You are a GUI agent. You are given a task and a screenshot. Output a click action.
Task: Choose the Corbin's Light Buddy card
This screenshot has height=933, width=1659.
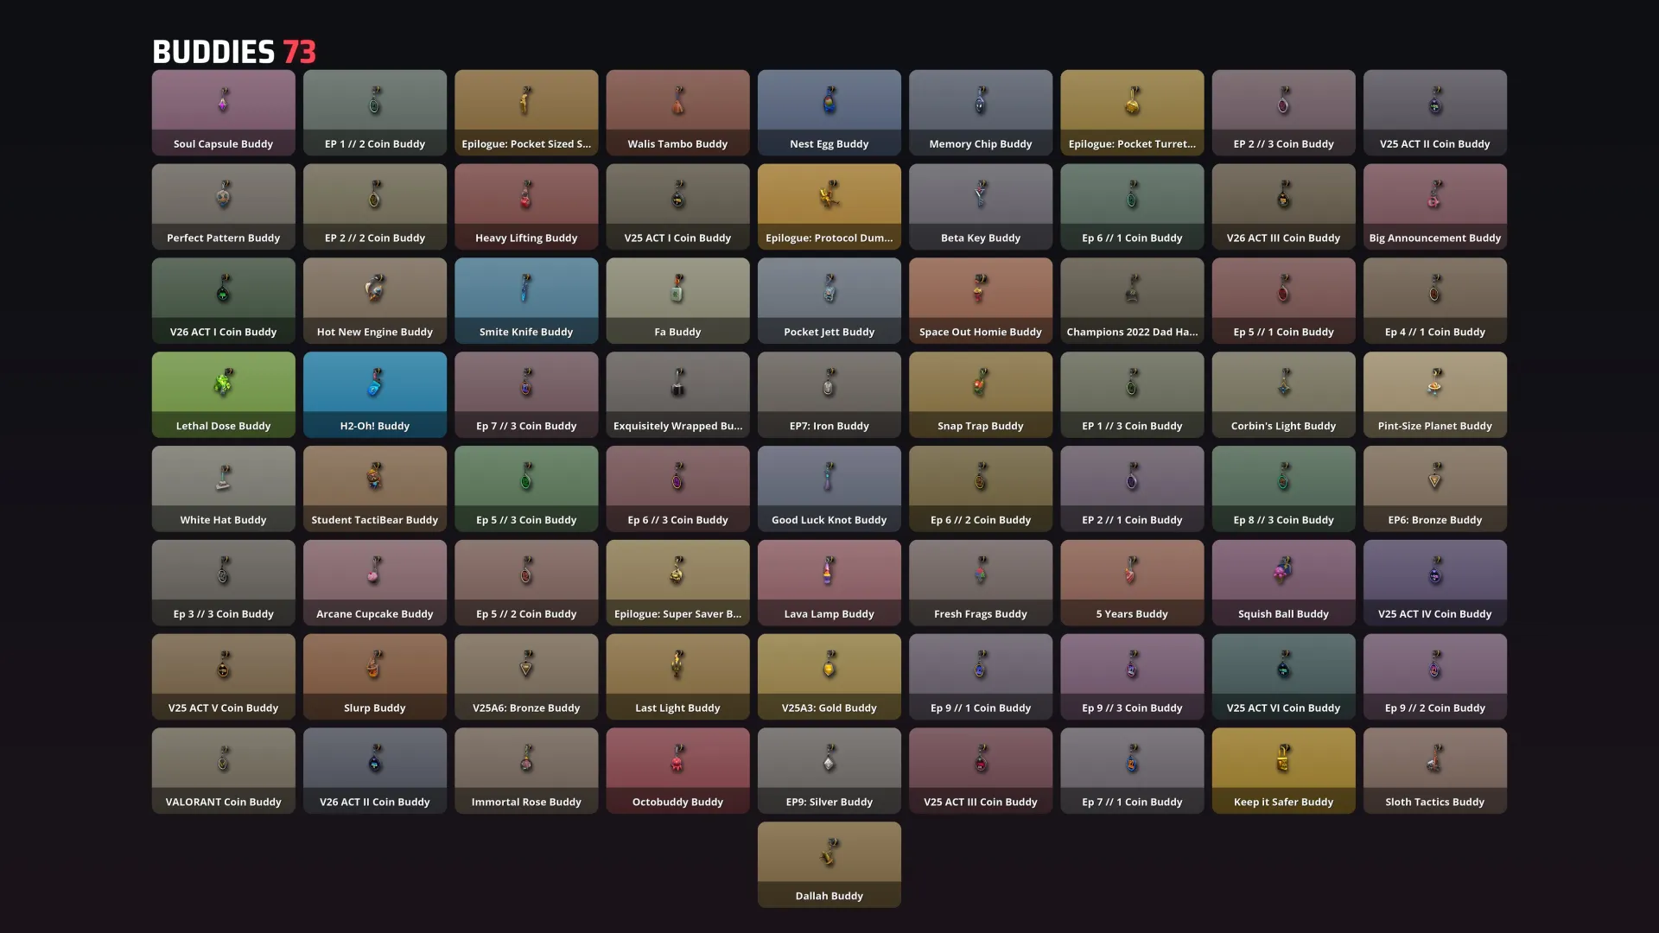1283,394
